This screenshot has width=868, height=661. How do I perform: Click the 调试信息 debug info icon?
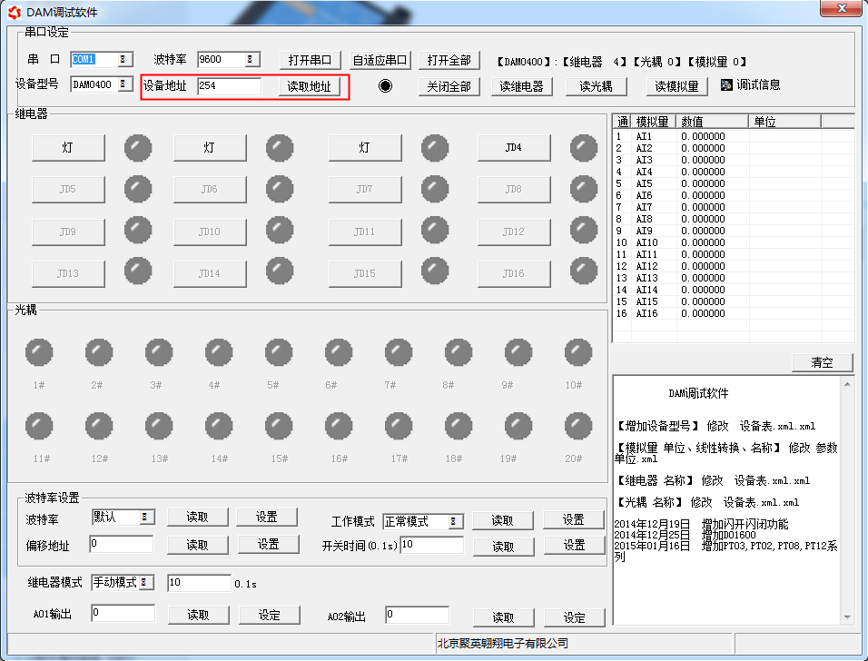pos(726,84)
